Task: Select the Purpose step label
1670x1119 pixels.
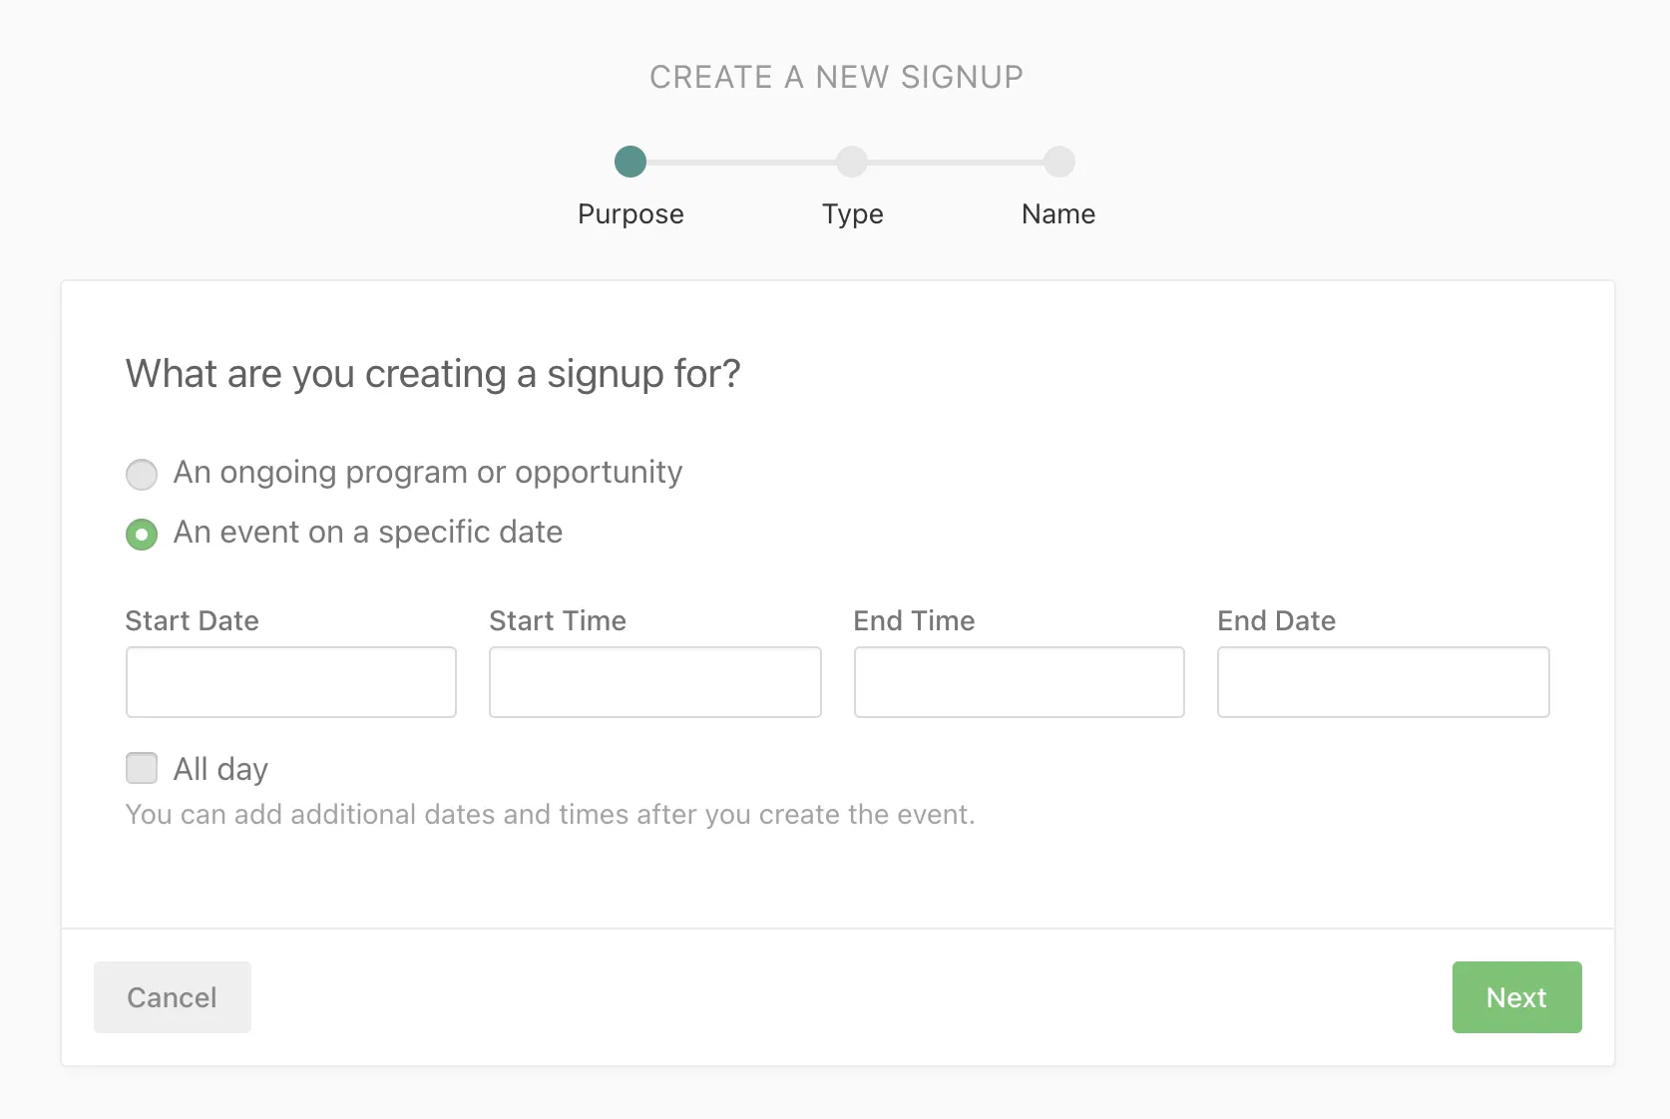Action: click(x=630, y=214)
